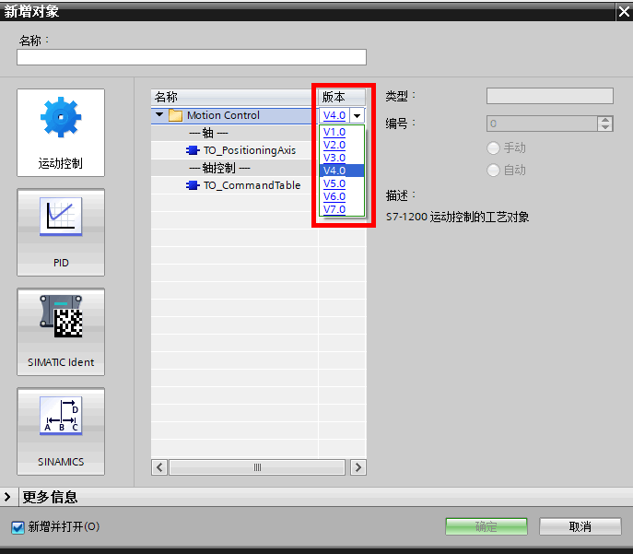The image size is (633, 554).
Task: Increase the 编号 number with up stepper
Action: (x=604, y=120)
